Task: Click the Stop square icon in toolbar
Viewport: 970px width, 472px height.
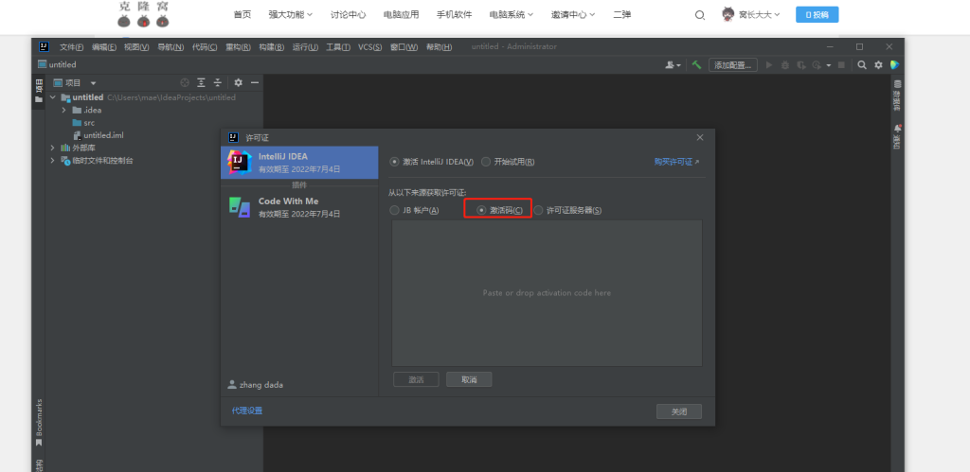Action: point(841,65)
